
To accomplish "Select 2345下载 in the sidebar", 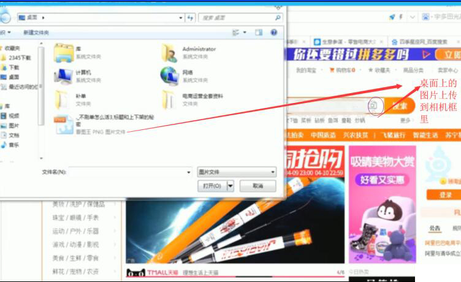I will [x=20, y=58].
